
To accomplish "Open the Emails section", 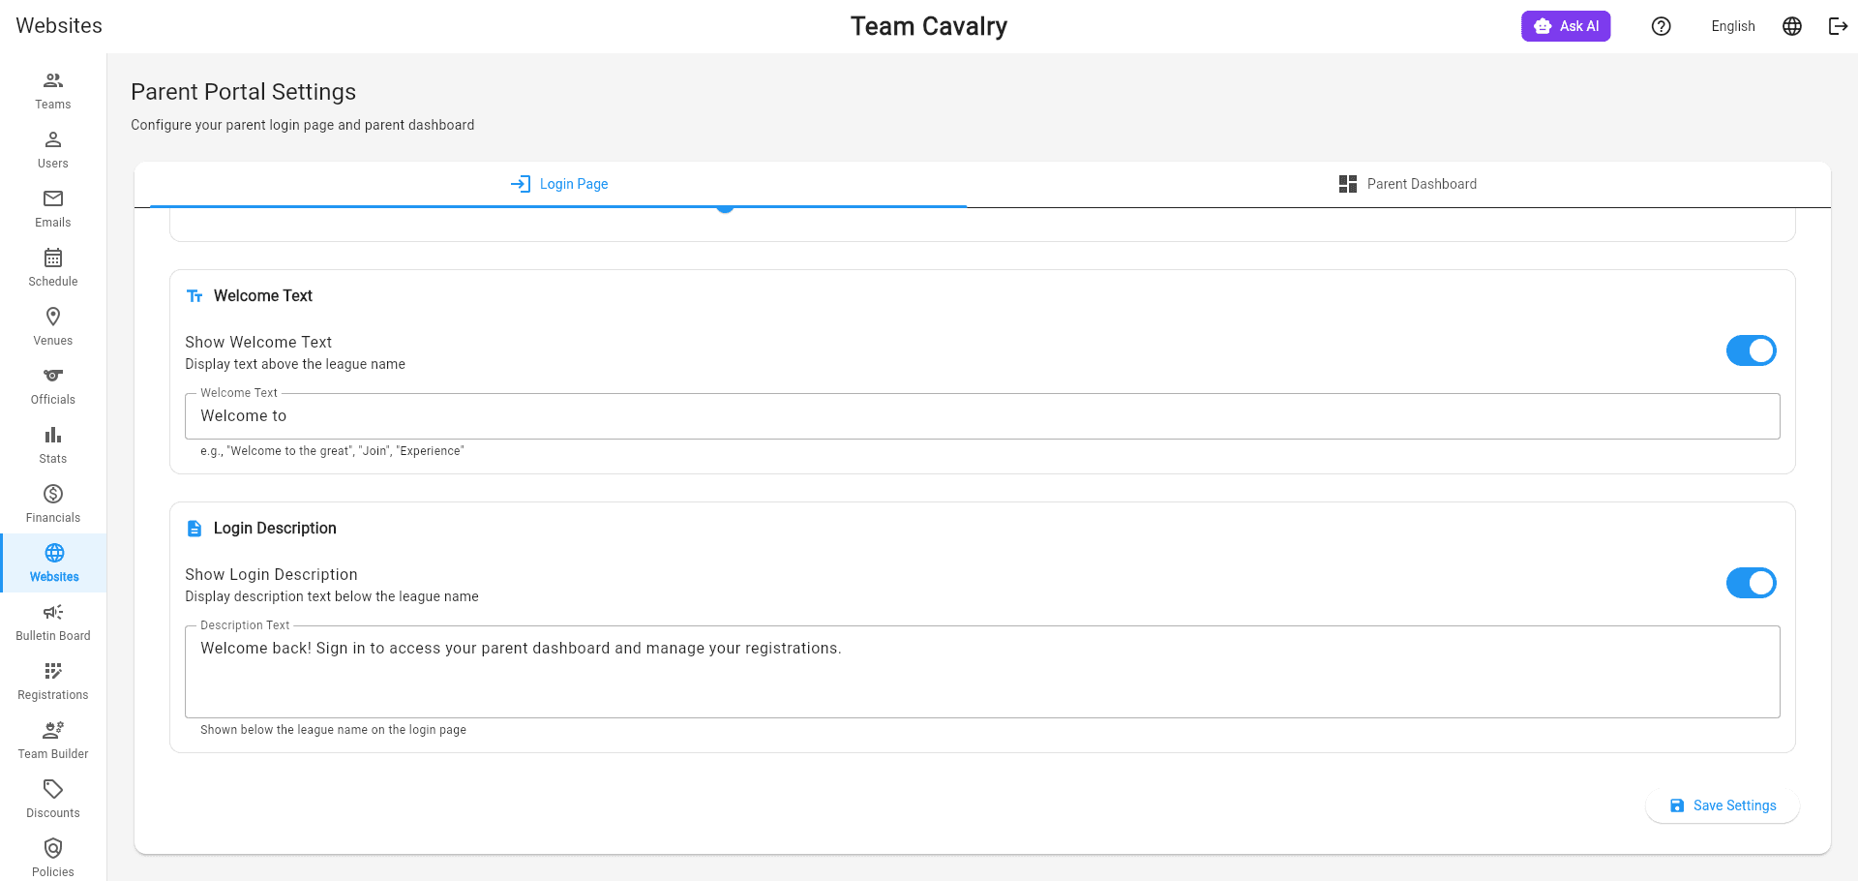I will (x=53, y=209).
